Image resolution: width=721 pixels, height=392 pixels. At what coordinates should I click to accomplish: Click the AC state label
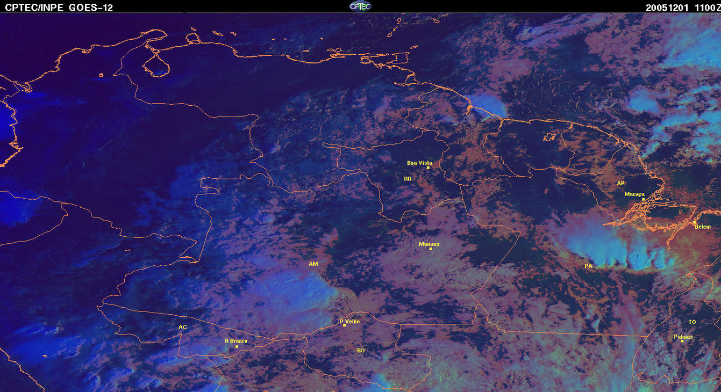tap(183, 327)
